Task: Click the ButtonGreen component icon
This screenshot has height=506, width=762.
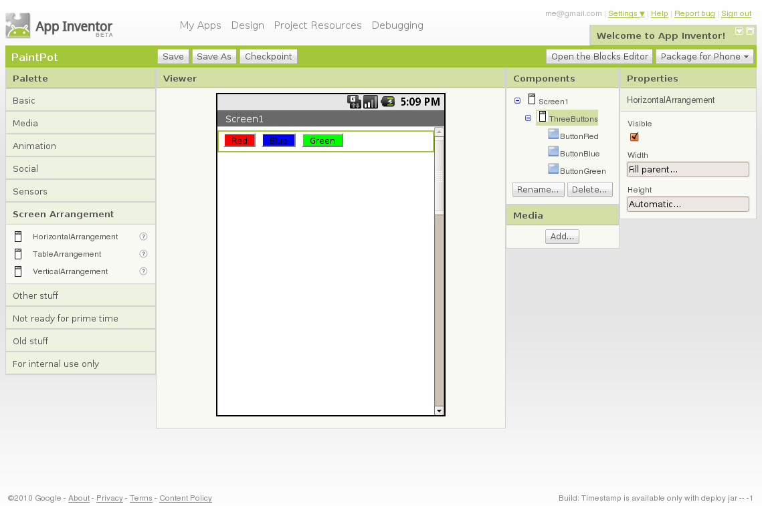Action: (x=553, y=169)
